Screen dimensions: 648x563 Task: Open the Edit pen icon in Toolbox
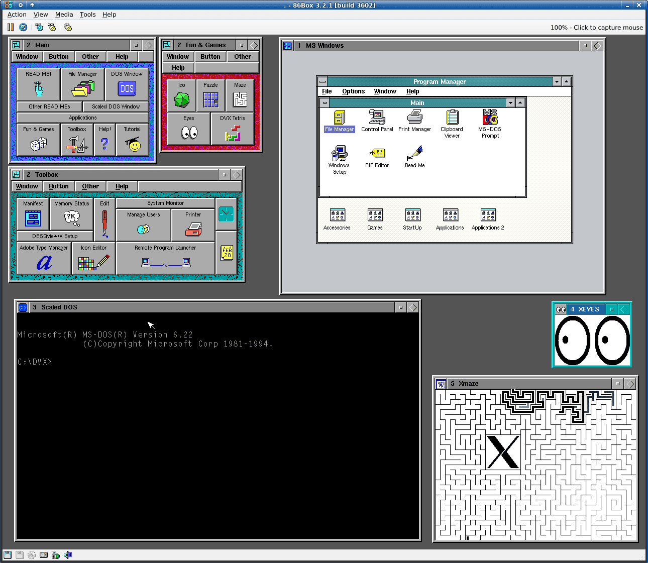click(104, 219)
